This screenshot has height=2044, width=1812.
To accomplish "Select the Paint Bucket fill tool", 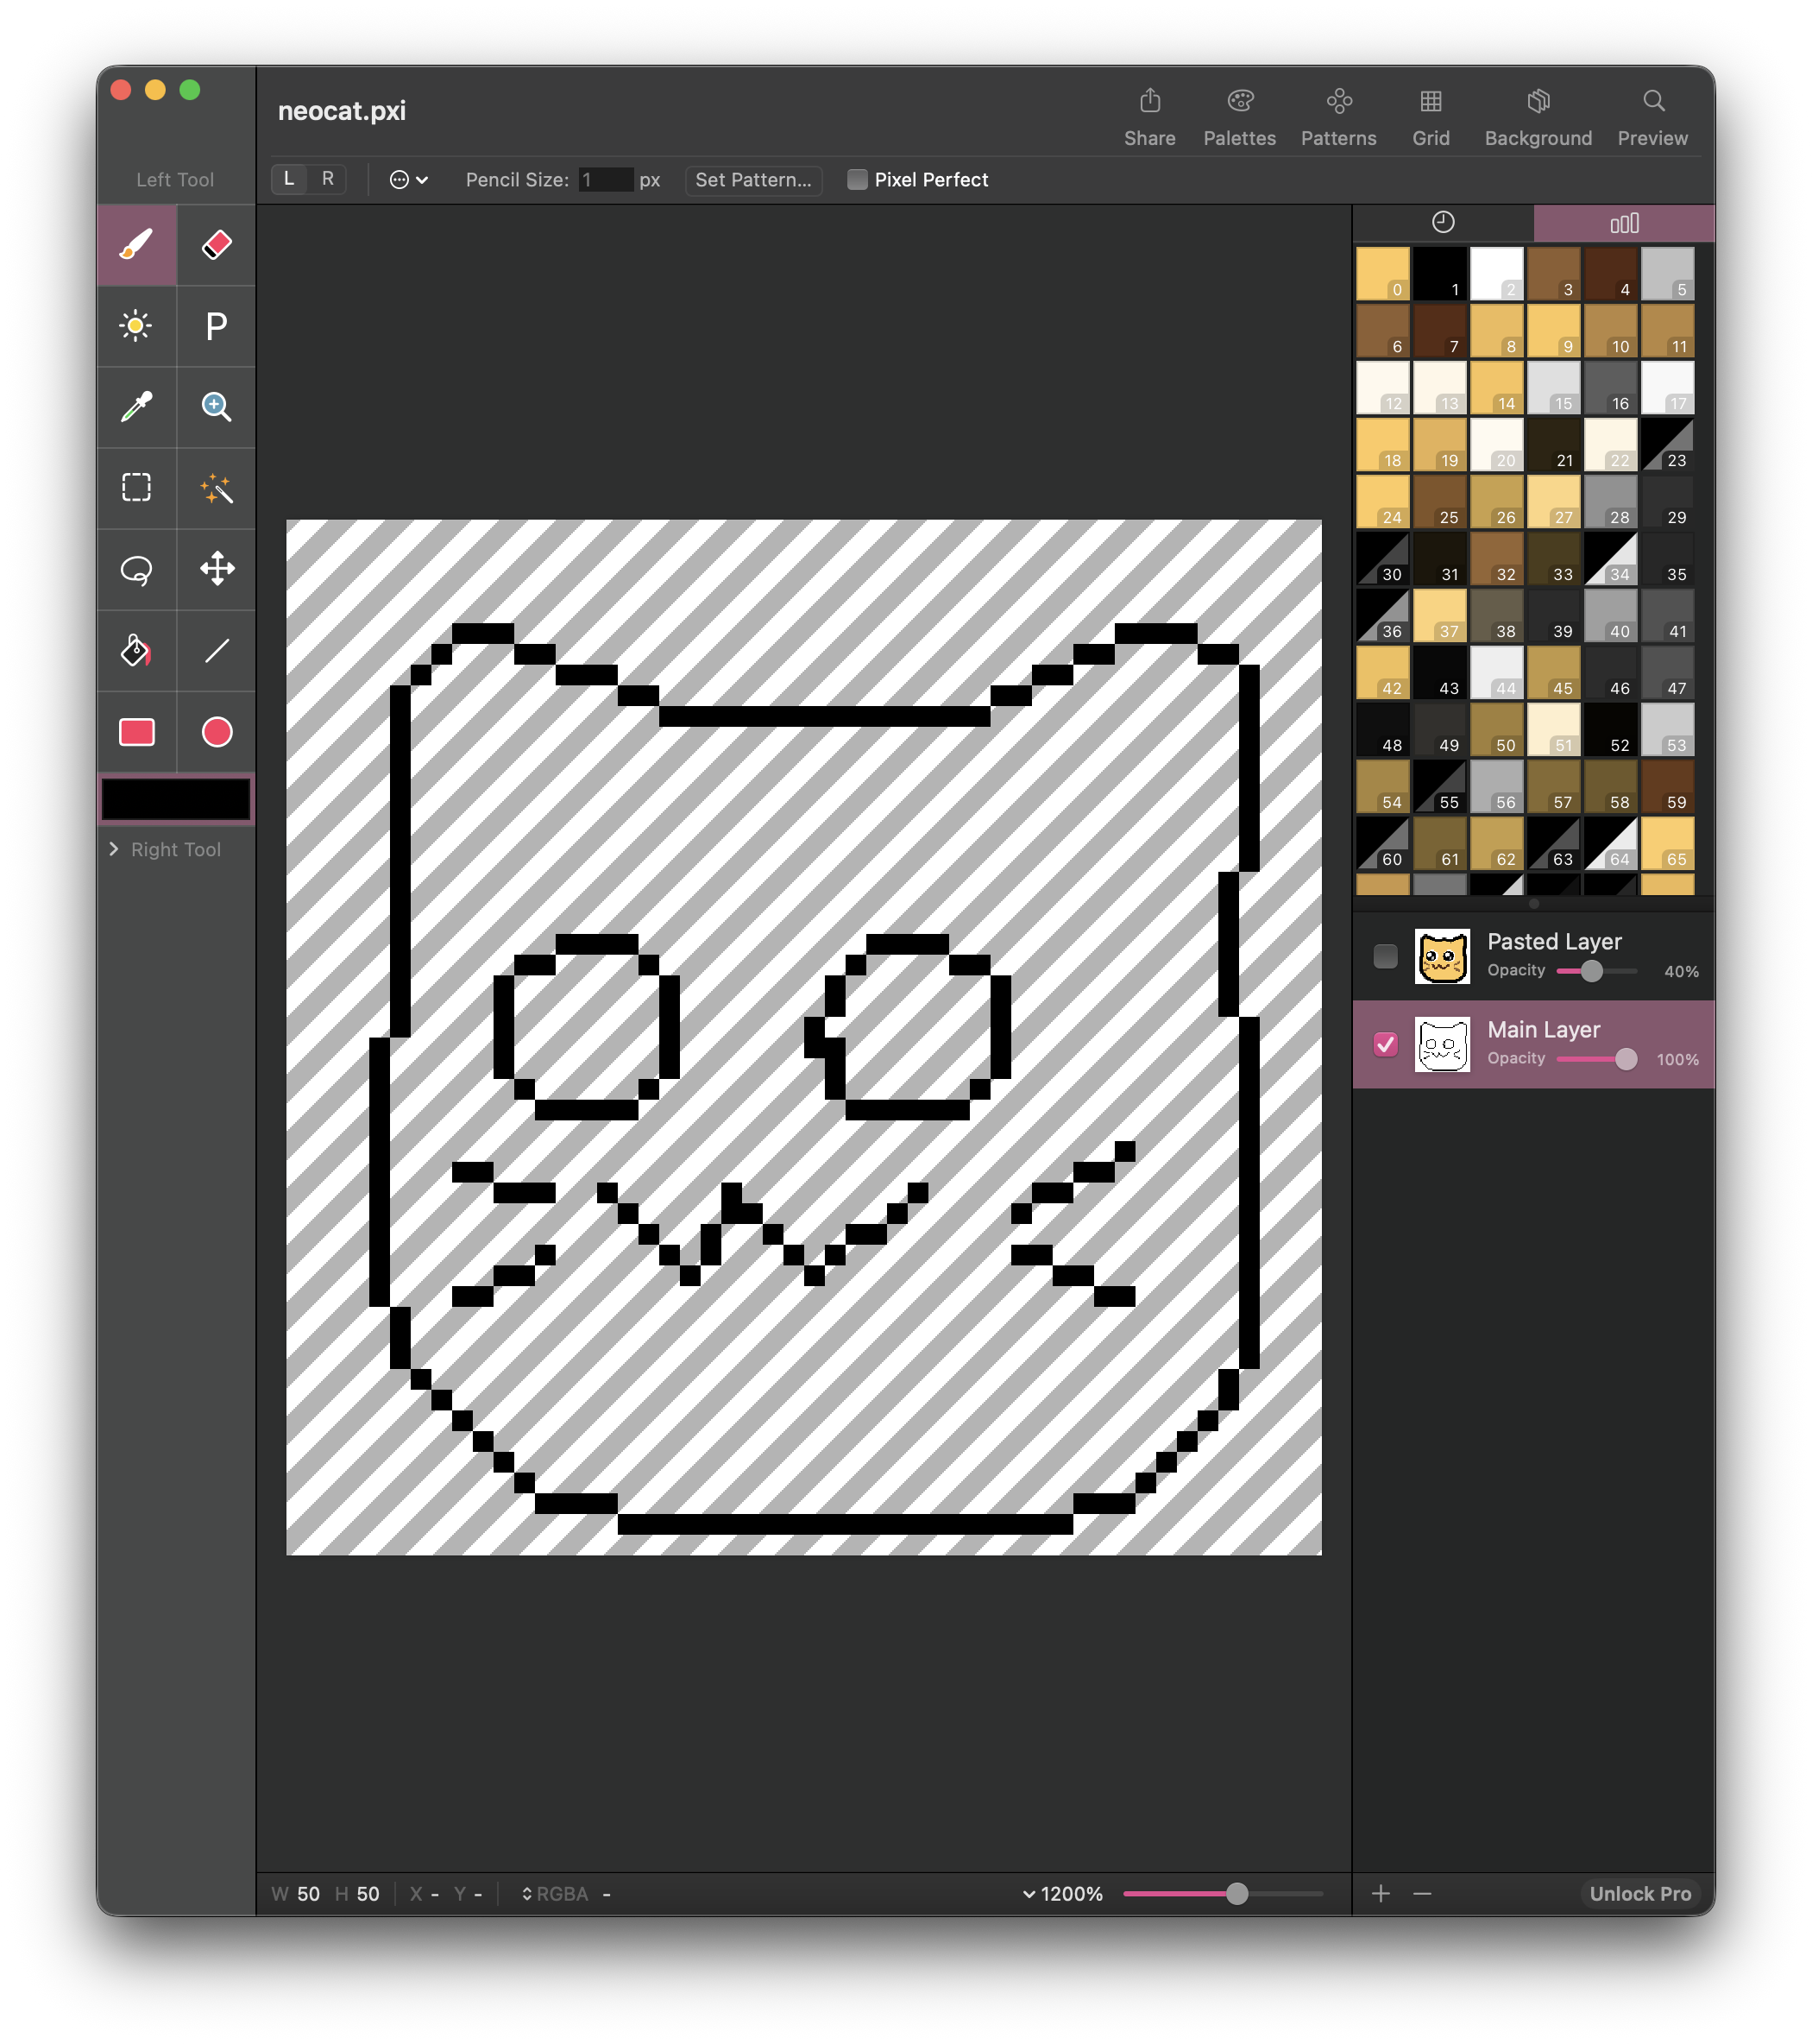I will (137, 651).
